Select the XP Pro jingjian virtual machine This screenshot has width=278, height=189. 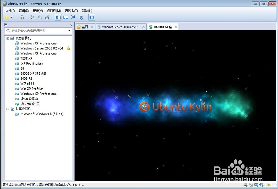32,63
